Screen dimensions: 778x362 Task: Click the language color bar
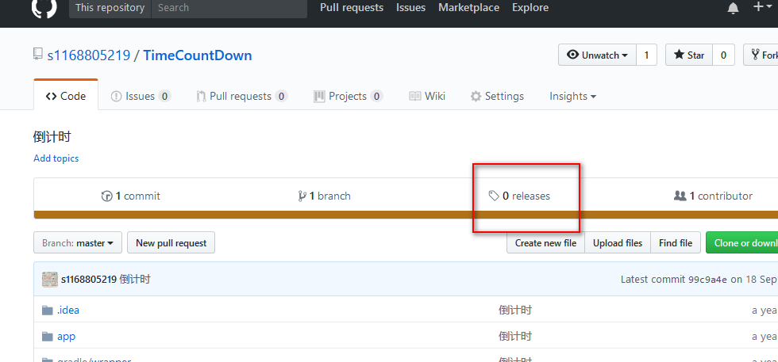(x=406, y=215)
